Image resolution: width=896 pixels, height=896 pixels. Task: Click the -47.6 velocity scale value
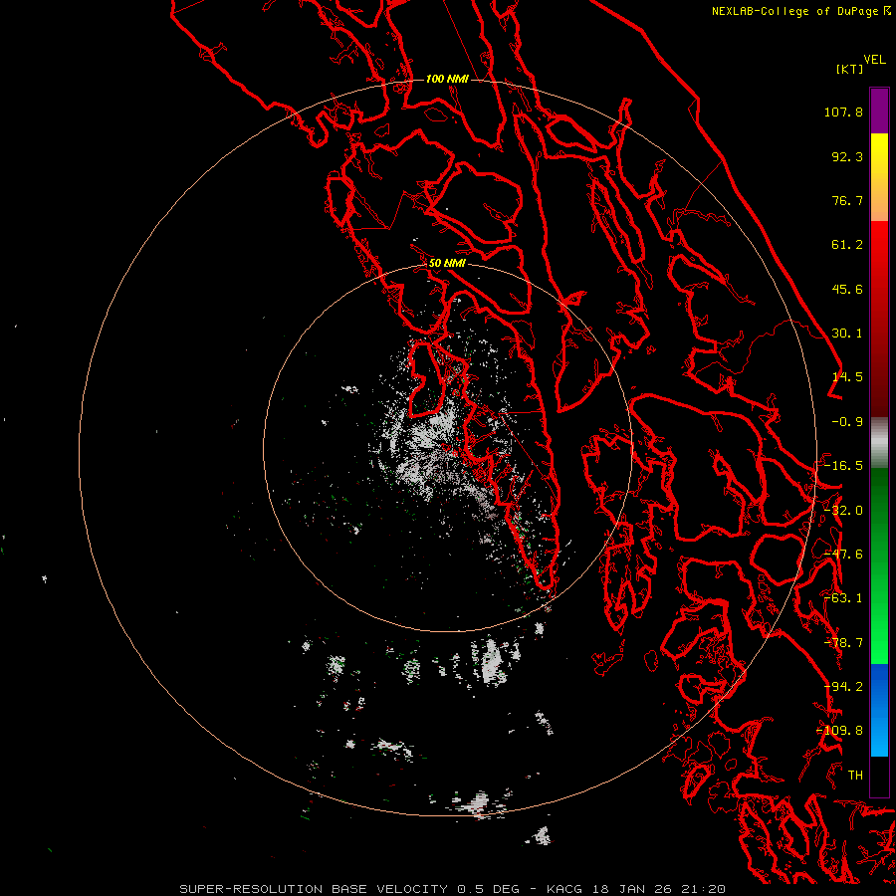point(843,555)
